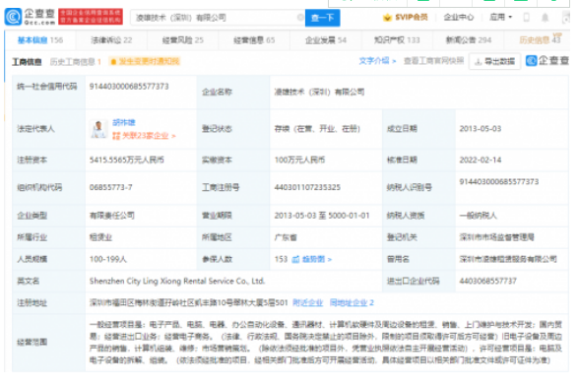578x386 pixels.
Task: Click English name Shenzhen City Ling Xiong Rental
Action: click(177, 282)
